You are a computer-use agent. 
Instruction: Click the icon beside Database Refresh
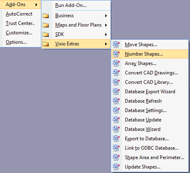[x=116, y=101]
